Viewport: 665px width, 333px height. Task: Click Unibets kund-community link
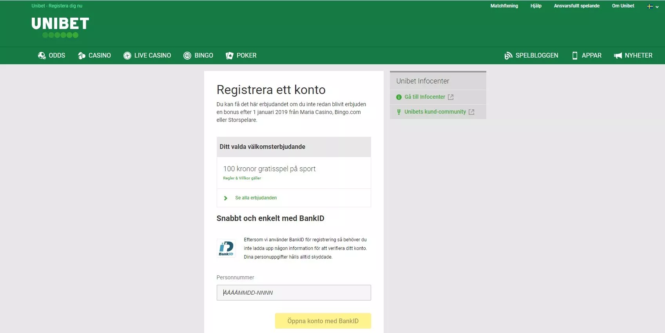click(435, 112)
